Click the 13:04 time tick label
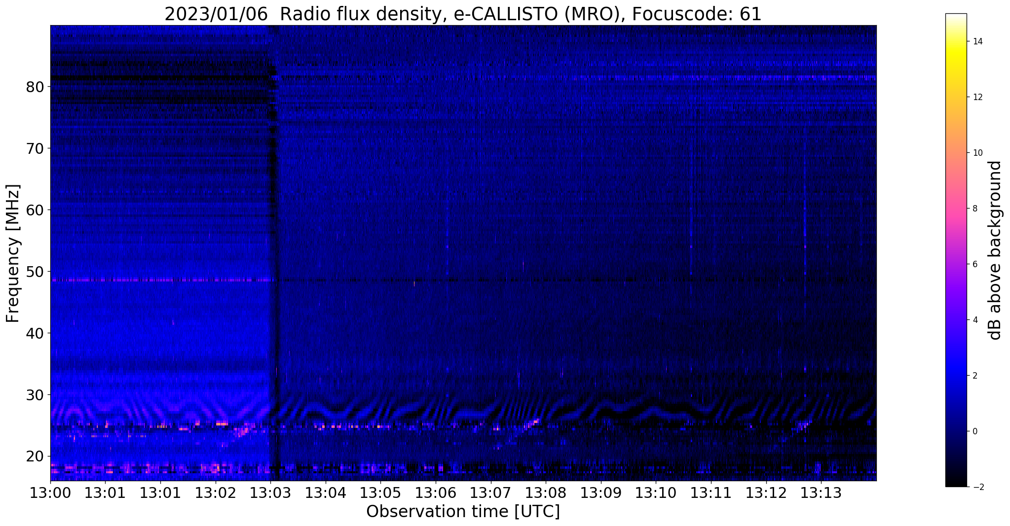 pyautogui.click(x=326, y=492)
